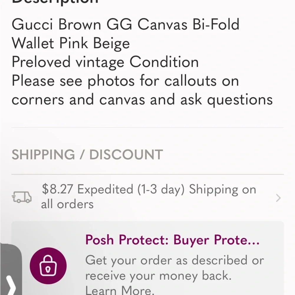This screenshot has height=295, width=295.
Task: Tap the delivery van icon beside shipping cost
Action: click(21, 197)
